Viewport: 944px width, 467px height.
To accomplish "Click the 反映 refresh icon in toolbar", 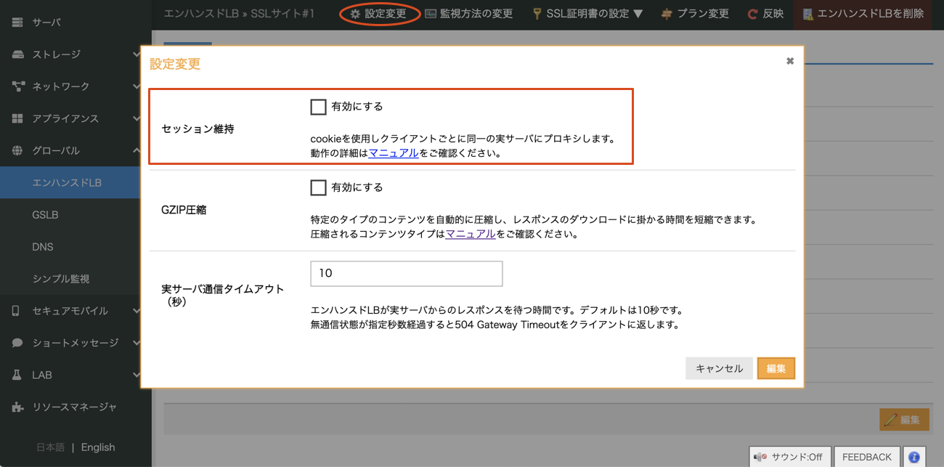I will coord(752,13).
